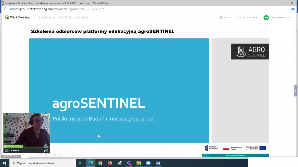
Task: Open File Explorer from taskbar
Action: pos(139,163)
